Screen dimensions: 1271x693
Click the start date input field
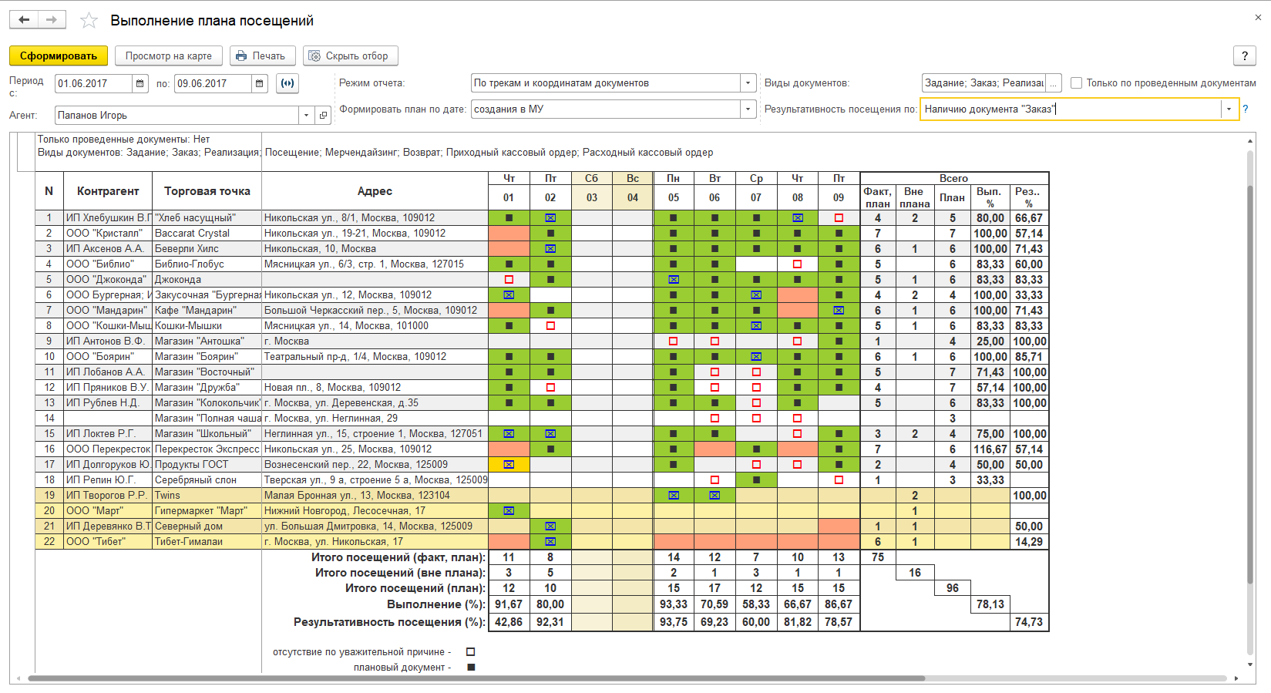pyautogui.click(x=93, y=83)
